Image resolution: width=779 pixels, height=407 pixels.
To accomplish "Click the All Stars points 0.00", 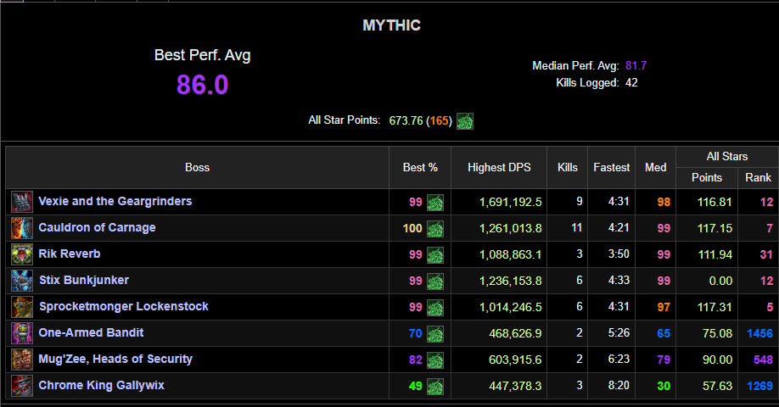I will tap(720, 281).
